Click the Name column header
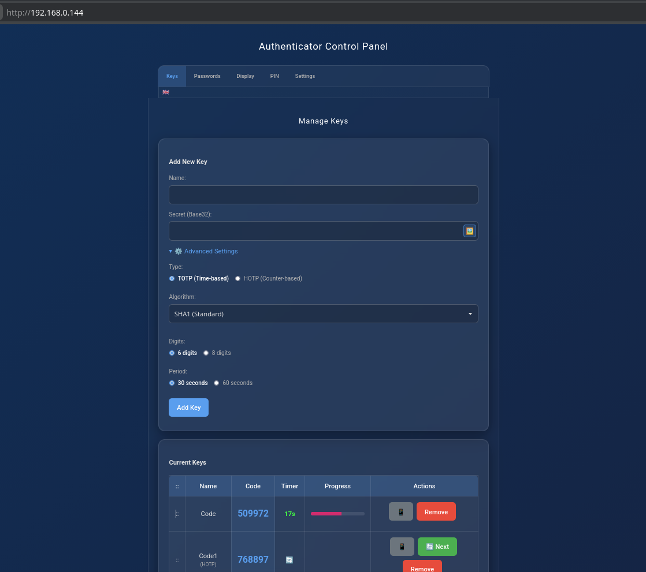This screenshot has height=572, width=646. [208, 486]
